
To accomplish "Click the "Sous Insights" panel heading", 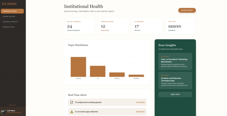I will (x=167, y=45).
